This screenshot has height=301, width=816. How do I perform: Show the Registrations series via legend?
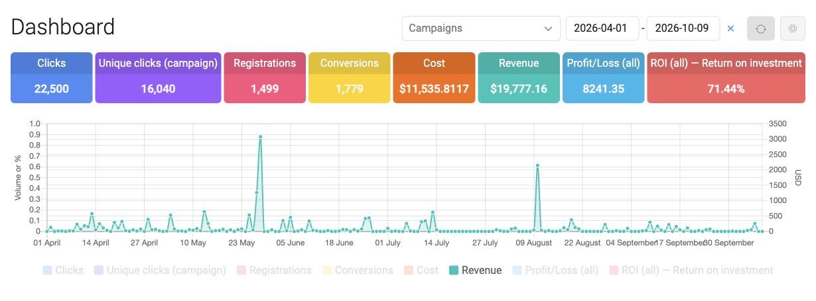click(274, 270)
